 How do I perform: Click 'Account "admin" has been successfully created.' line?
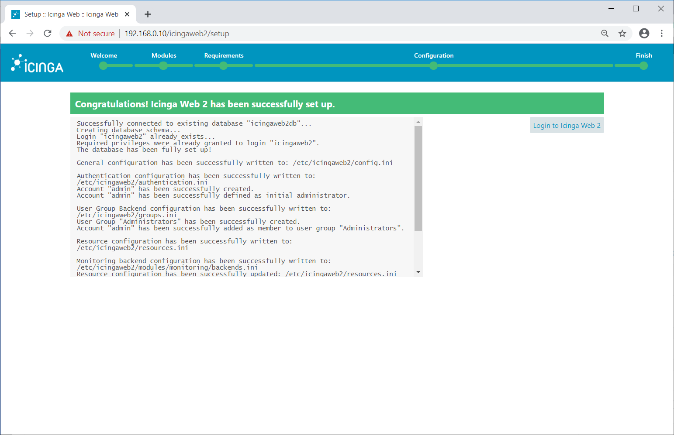(165, 189)
